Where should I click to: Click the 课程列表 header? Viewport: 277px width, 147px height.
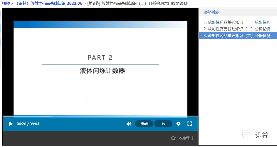pyautogui.click(x=211, y=12)
